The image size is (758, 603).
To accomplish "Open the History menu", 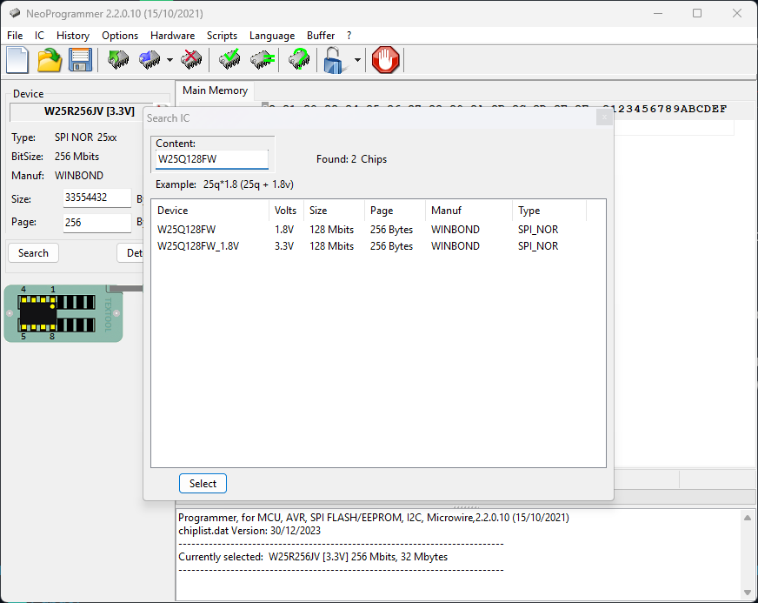I will click(x=73, y=36).
